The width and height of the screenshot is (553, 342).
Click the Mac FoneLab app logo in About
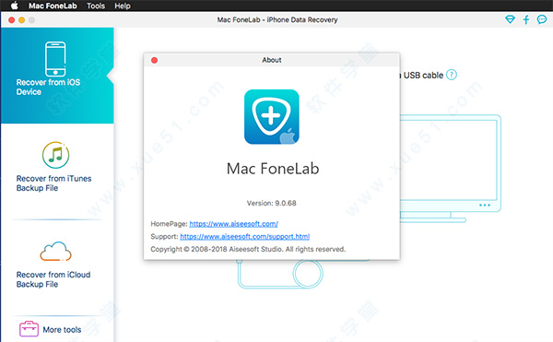pos(272,117)
